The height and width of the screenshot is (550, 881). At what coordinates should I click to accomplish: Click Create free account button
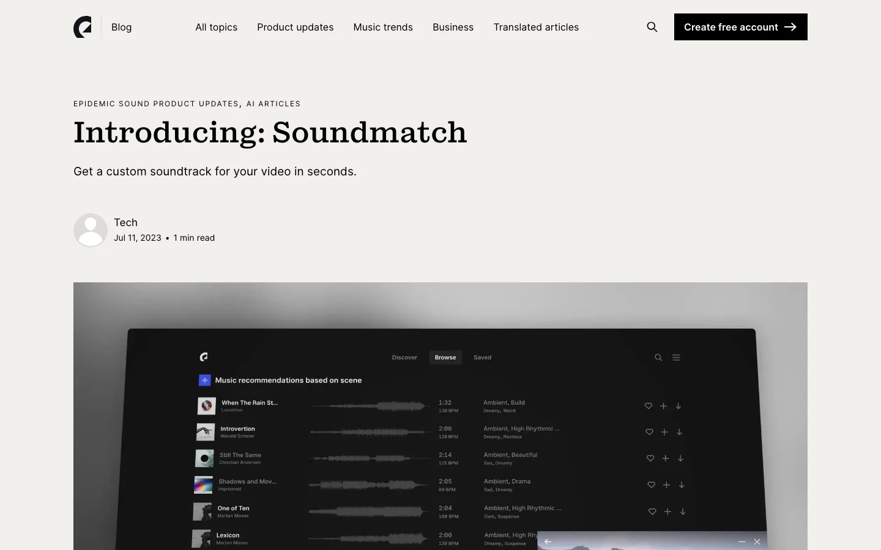coord(740,27)
